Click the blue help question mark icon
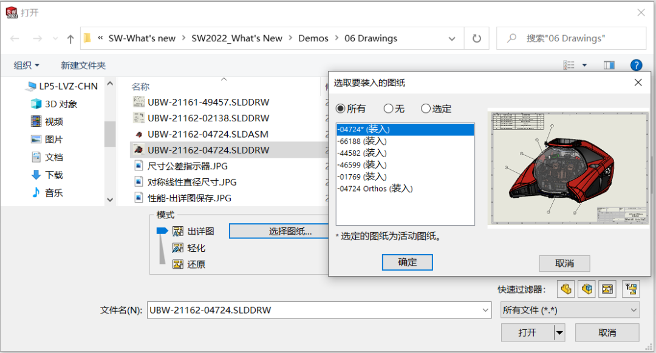Image resolution: width=656 pixels, height=353 pixels. 636,65
